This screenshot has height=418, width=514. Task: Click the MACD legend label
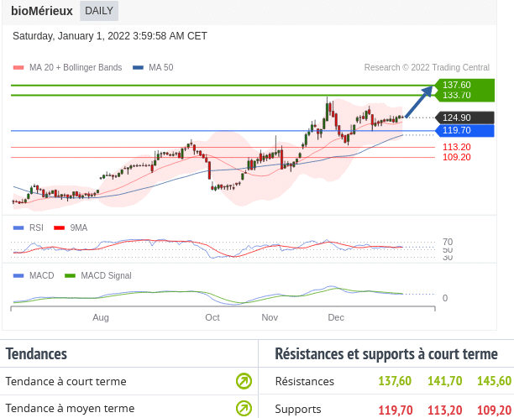42,275
